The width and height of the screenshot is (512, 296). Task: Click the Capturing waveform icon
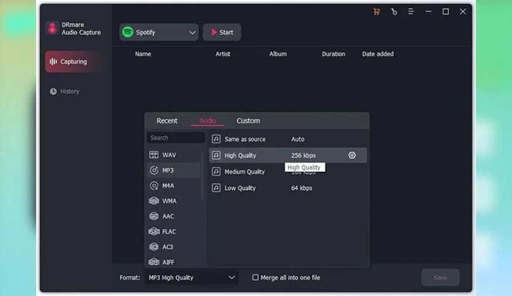pos(53,61)
